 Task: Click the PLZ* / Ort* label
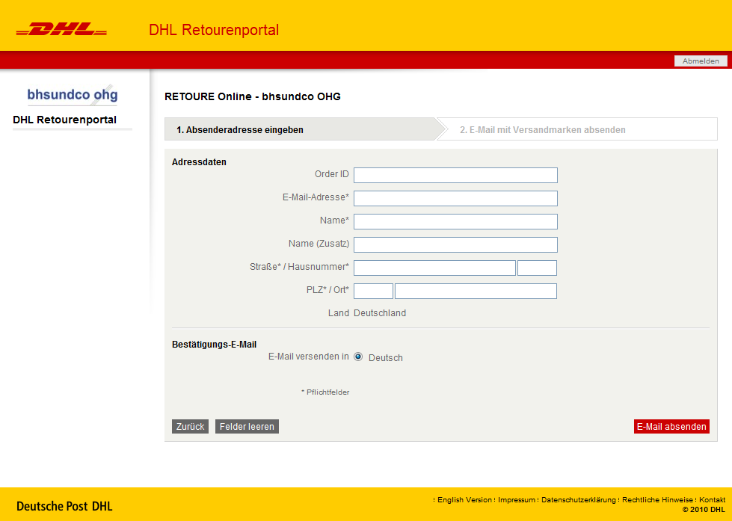pos(327,290)
